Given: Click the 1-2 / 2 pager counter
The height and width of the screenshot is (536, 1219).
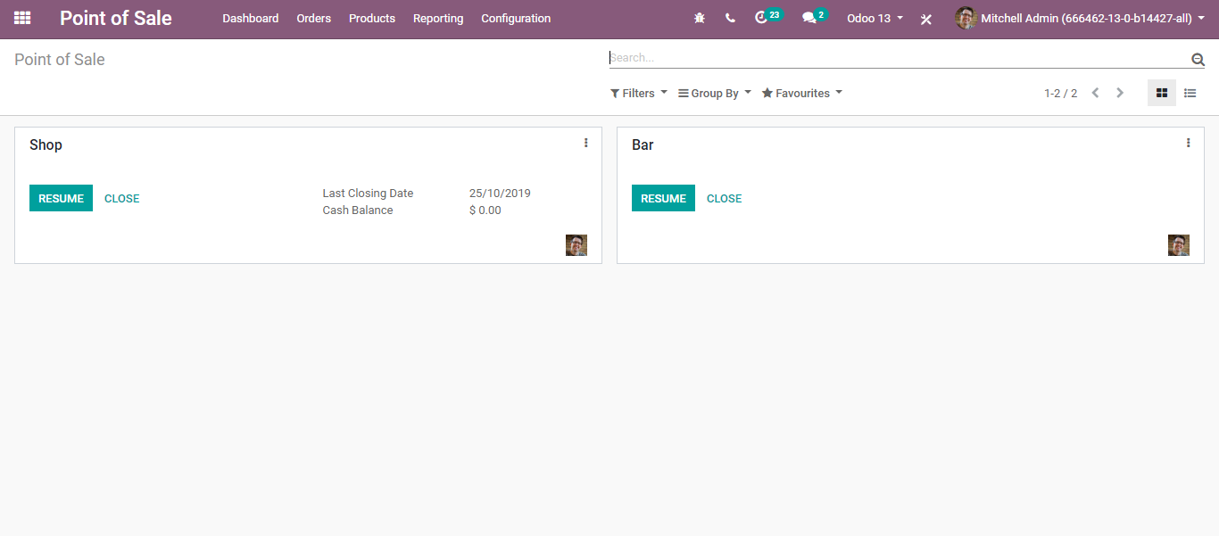Looking at the screenshot, I should [x=1060, y=93].
